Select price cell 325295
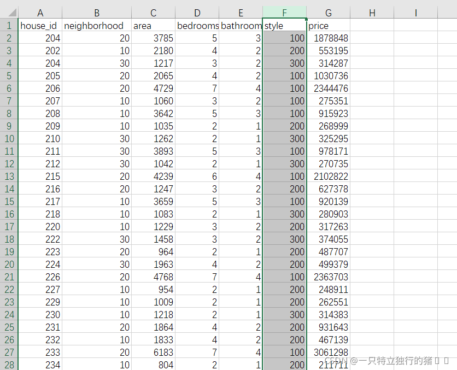457x370 pixels. tap(328, 138)
